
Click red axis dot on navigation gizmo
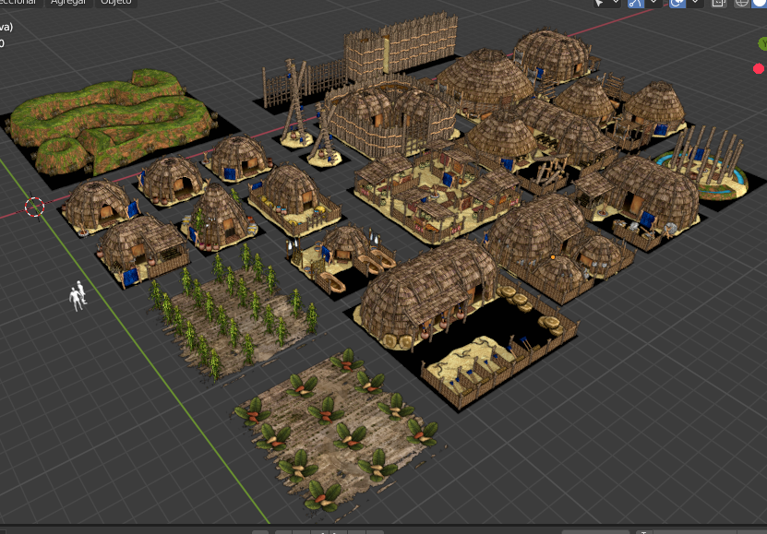click(x=758, y=68)
